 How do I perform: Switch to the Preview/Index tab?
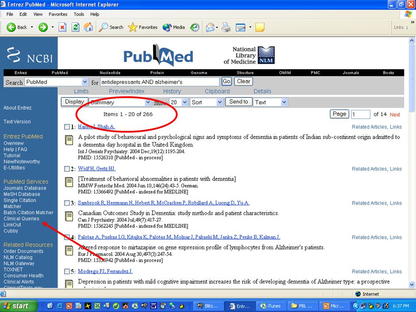(x=127, y=91)
